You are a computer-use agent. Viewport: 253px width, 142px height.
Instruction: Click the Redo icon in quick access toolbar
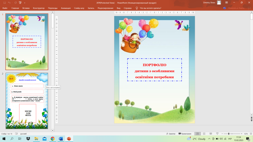[x=16, y=3]
